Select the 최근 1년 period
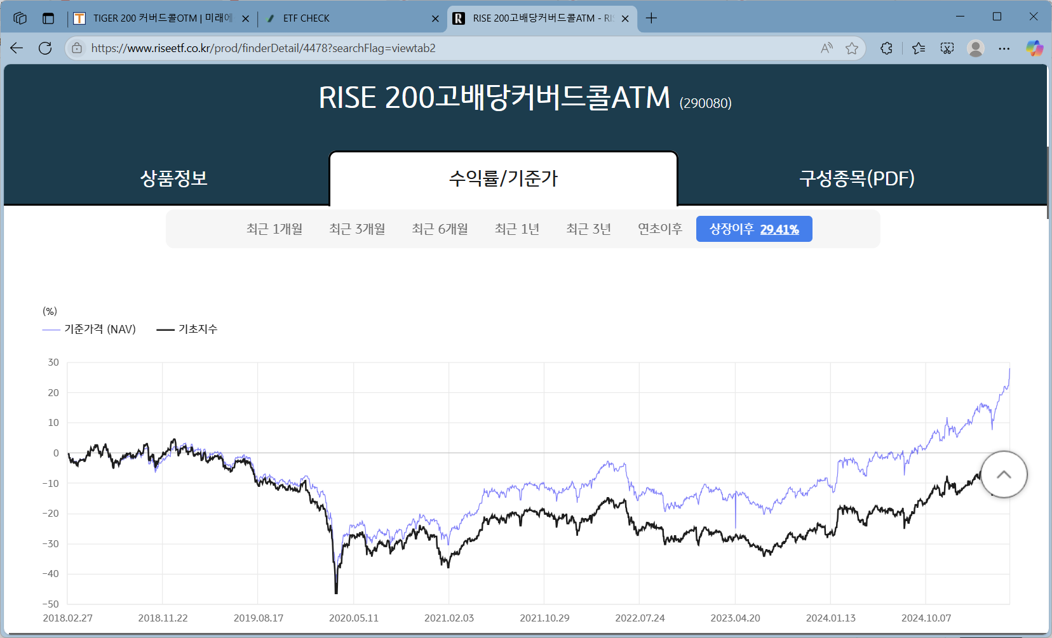Image resolution: width=1052 pixels, height=638 pixels. tap(517, 229)
